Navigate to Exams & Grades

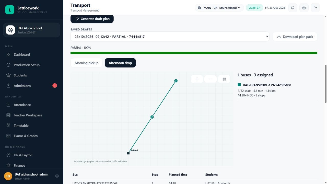pyautogui.click(x=32, y=136)
